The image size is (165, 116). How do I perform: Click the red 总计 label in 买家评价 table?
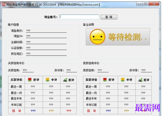click(x=16, y=111)
